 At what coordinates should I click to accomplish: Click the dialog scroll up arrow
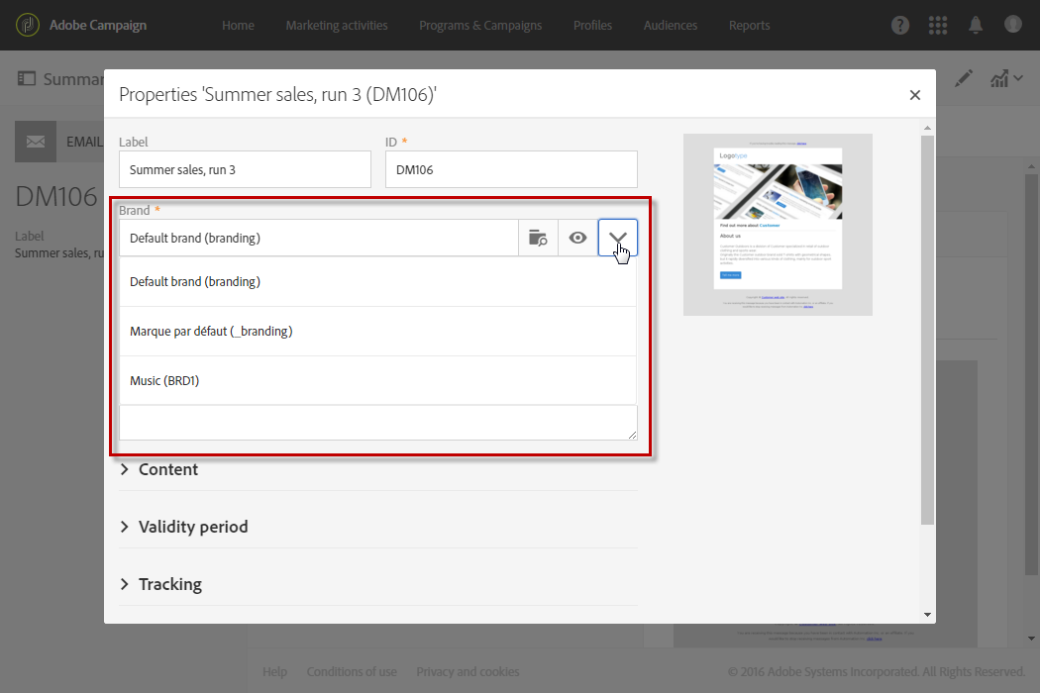[x=927, y=128]
